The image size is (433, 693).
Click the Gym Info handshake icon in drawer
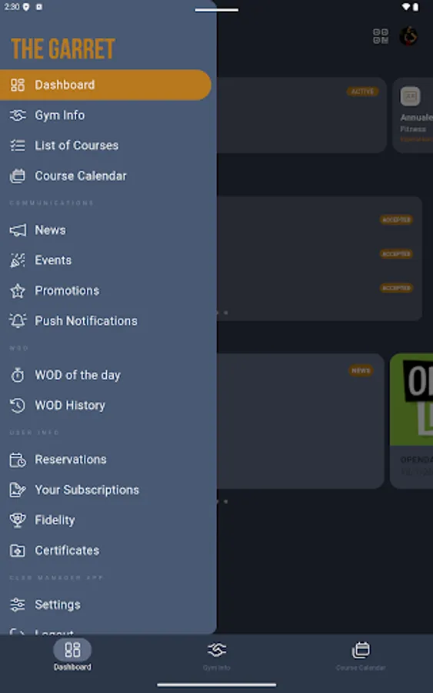coord(18,115)
